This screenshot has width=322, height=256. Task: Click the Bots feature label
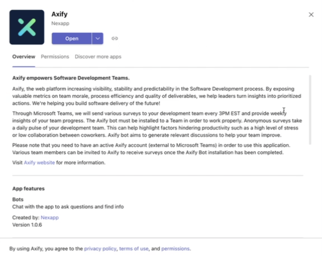18,200
